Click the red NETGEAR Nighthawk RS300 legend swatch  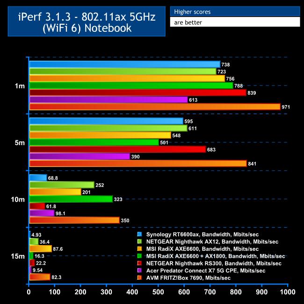tap(139, 263)
